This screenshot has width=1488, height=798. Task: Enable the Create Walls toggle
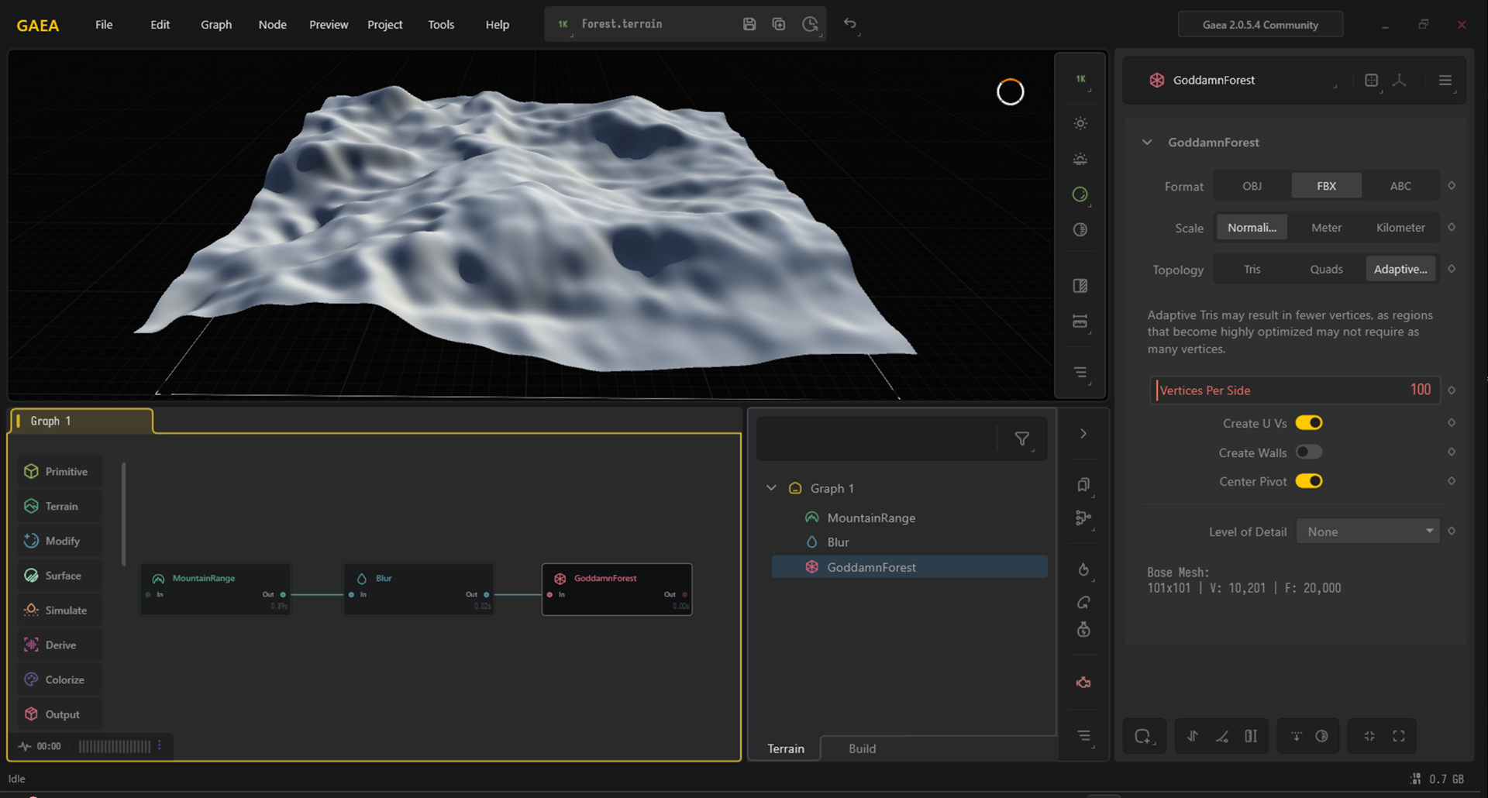(1309, 452)
